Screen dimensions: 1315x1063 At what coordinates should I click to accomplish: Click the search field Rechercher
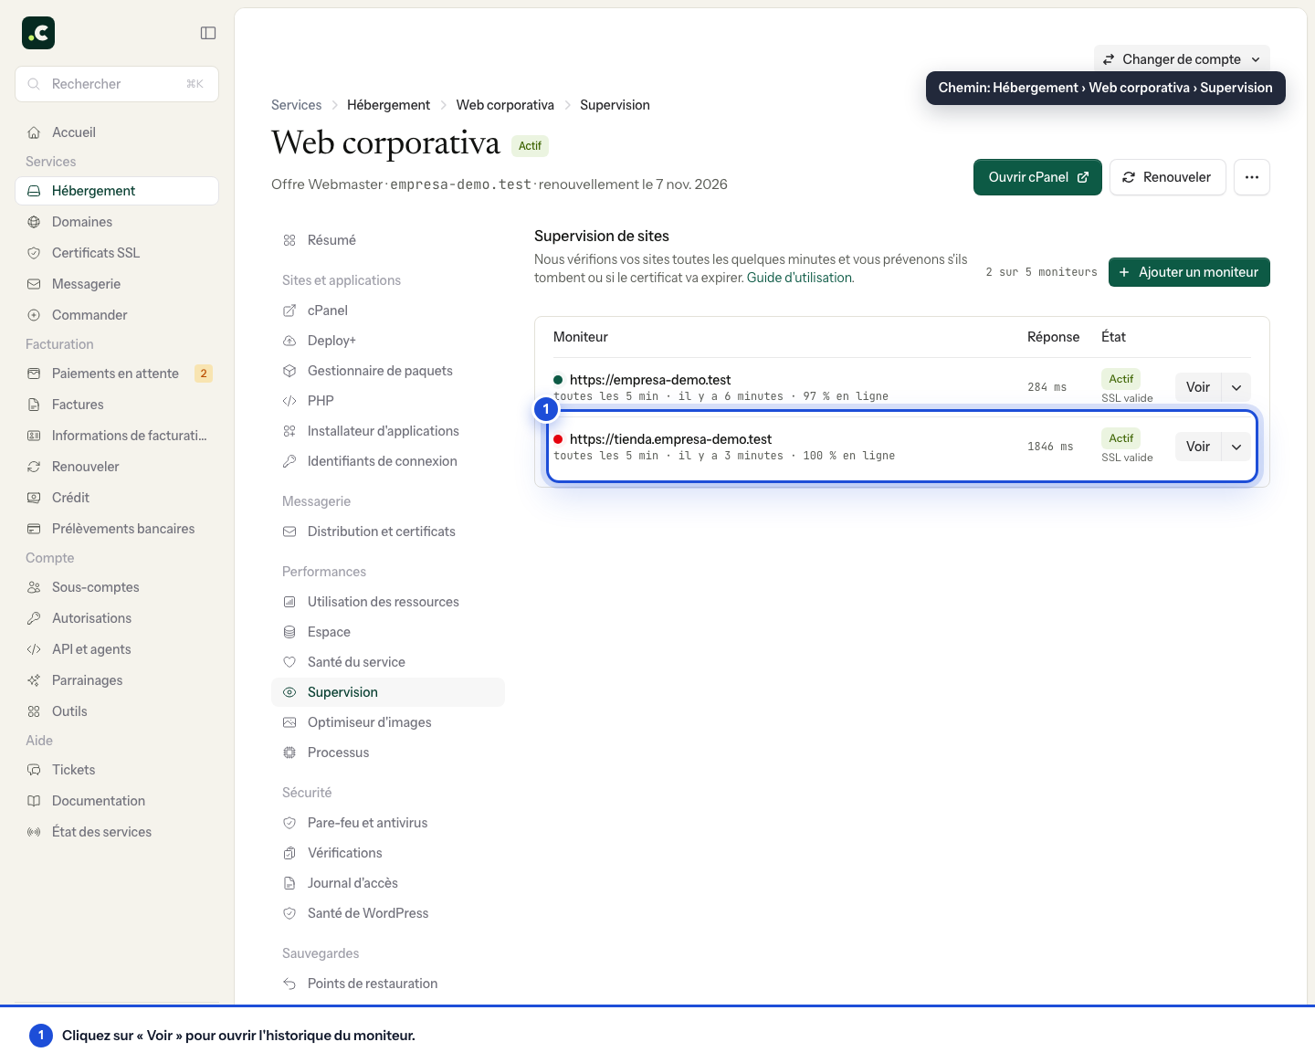(117, 84)
